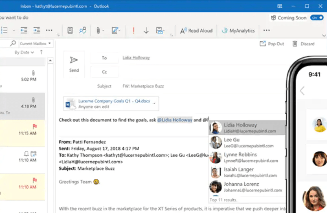Click the red flag on red 11:10 AM message
The width and height of the screenshot is (327, 213).
pyautogui.click(x=35, y=180)
